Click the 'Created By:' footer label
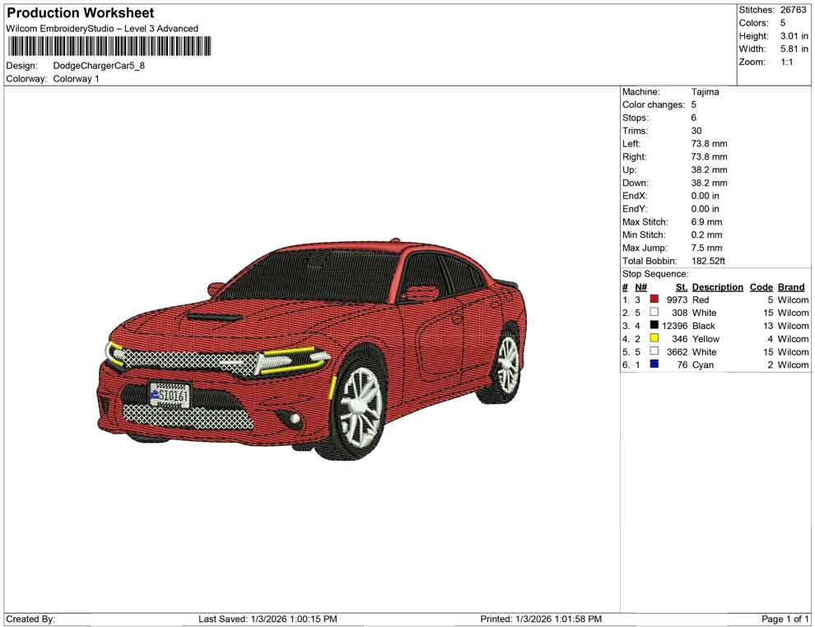The height and width of the screenshot is (627, 815). tap(30, 619)
